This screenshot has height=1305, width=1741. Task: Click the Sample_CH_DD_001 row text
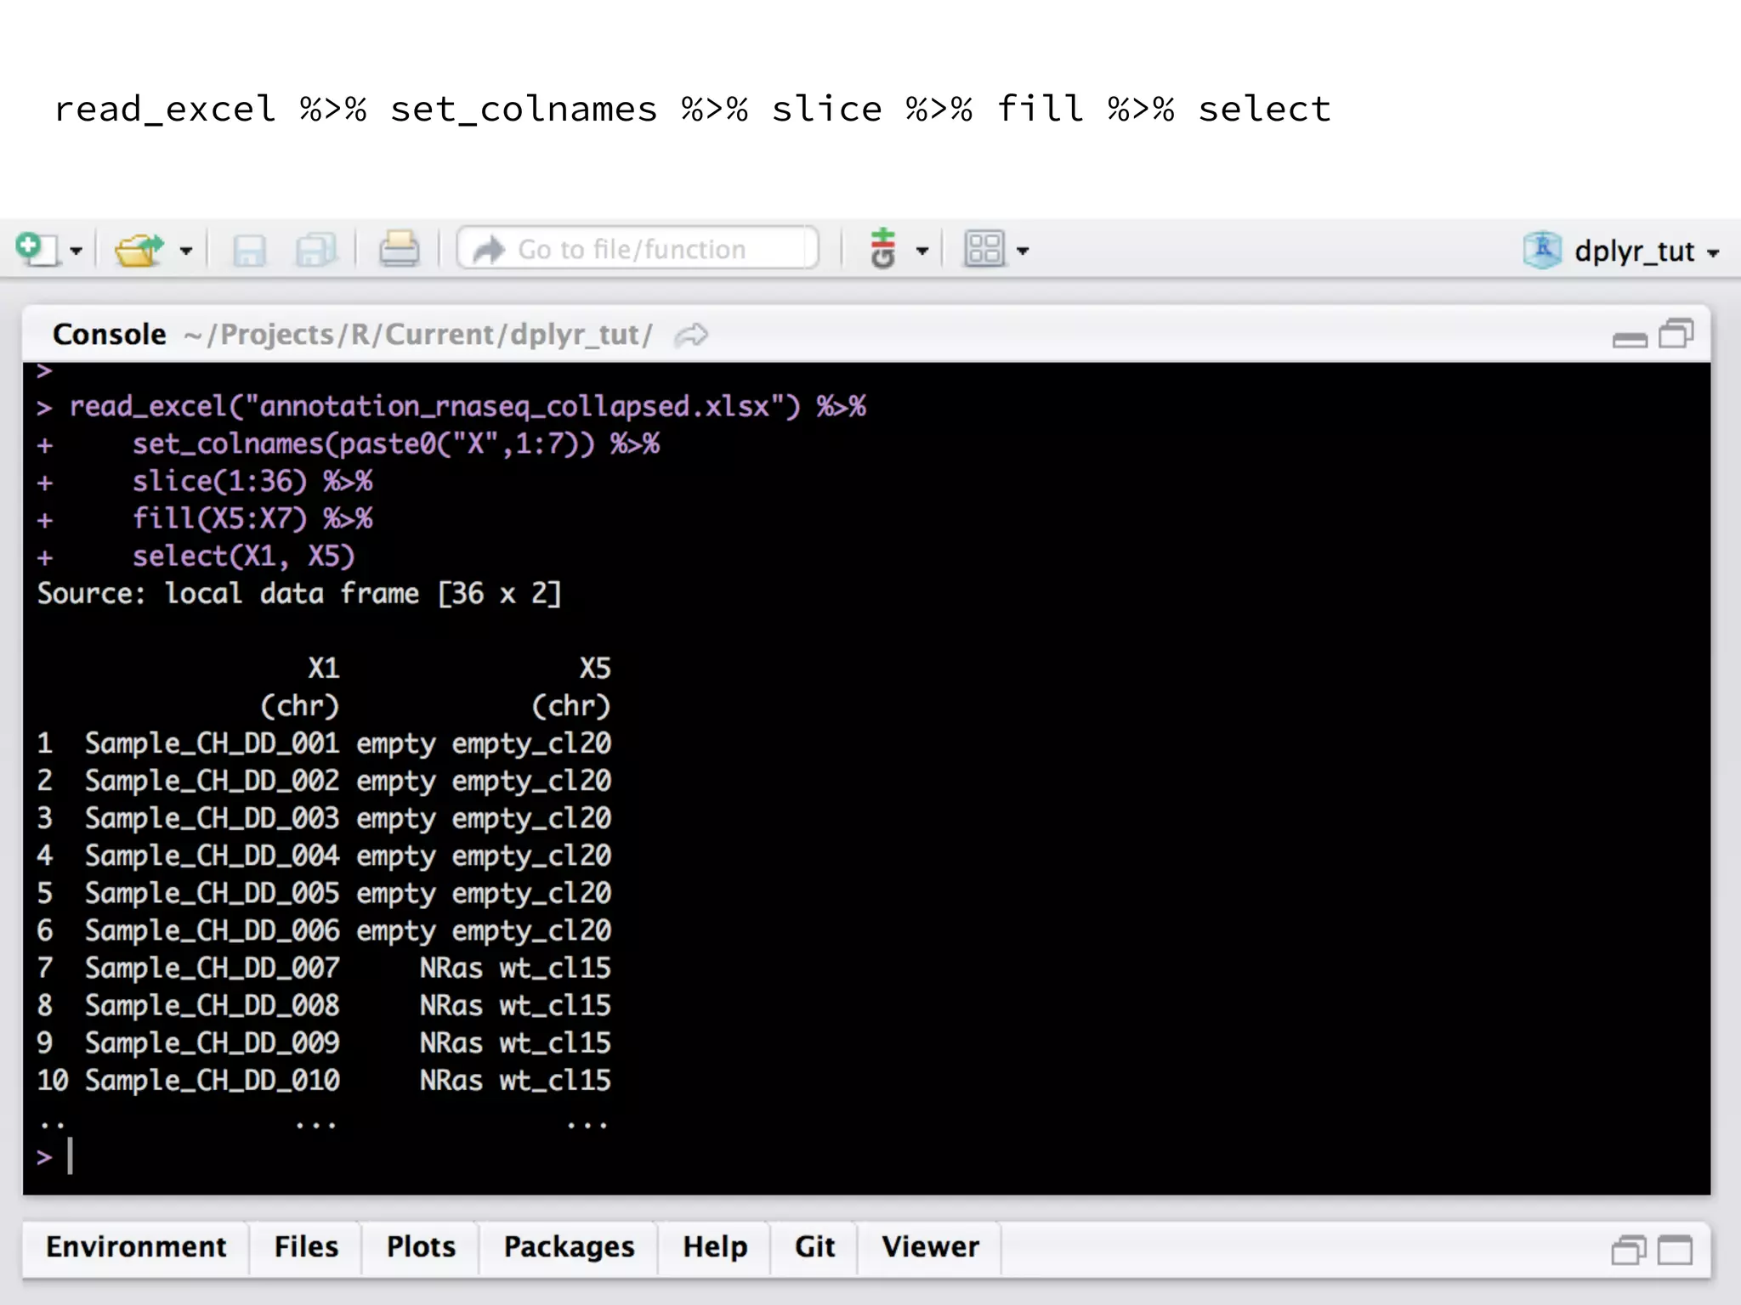tap(213, 743)
